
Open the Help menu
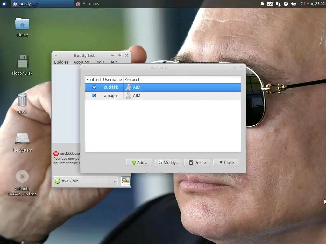pos(113,62)
